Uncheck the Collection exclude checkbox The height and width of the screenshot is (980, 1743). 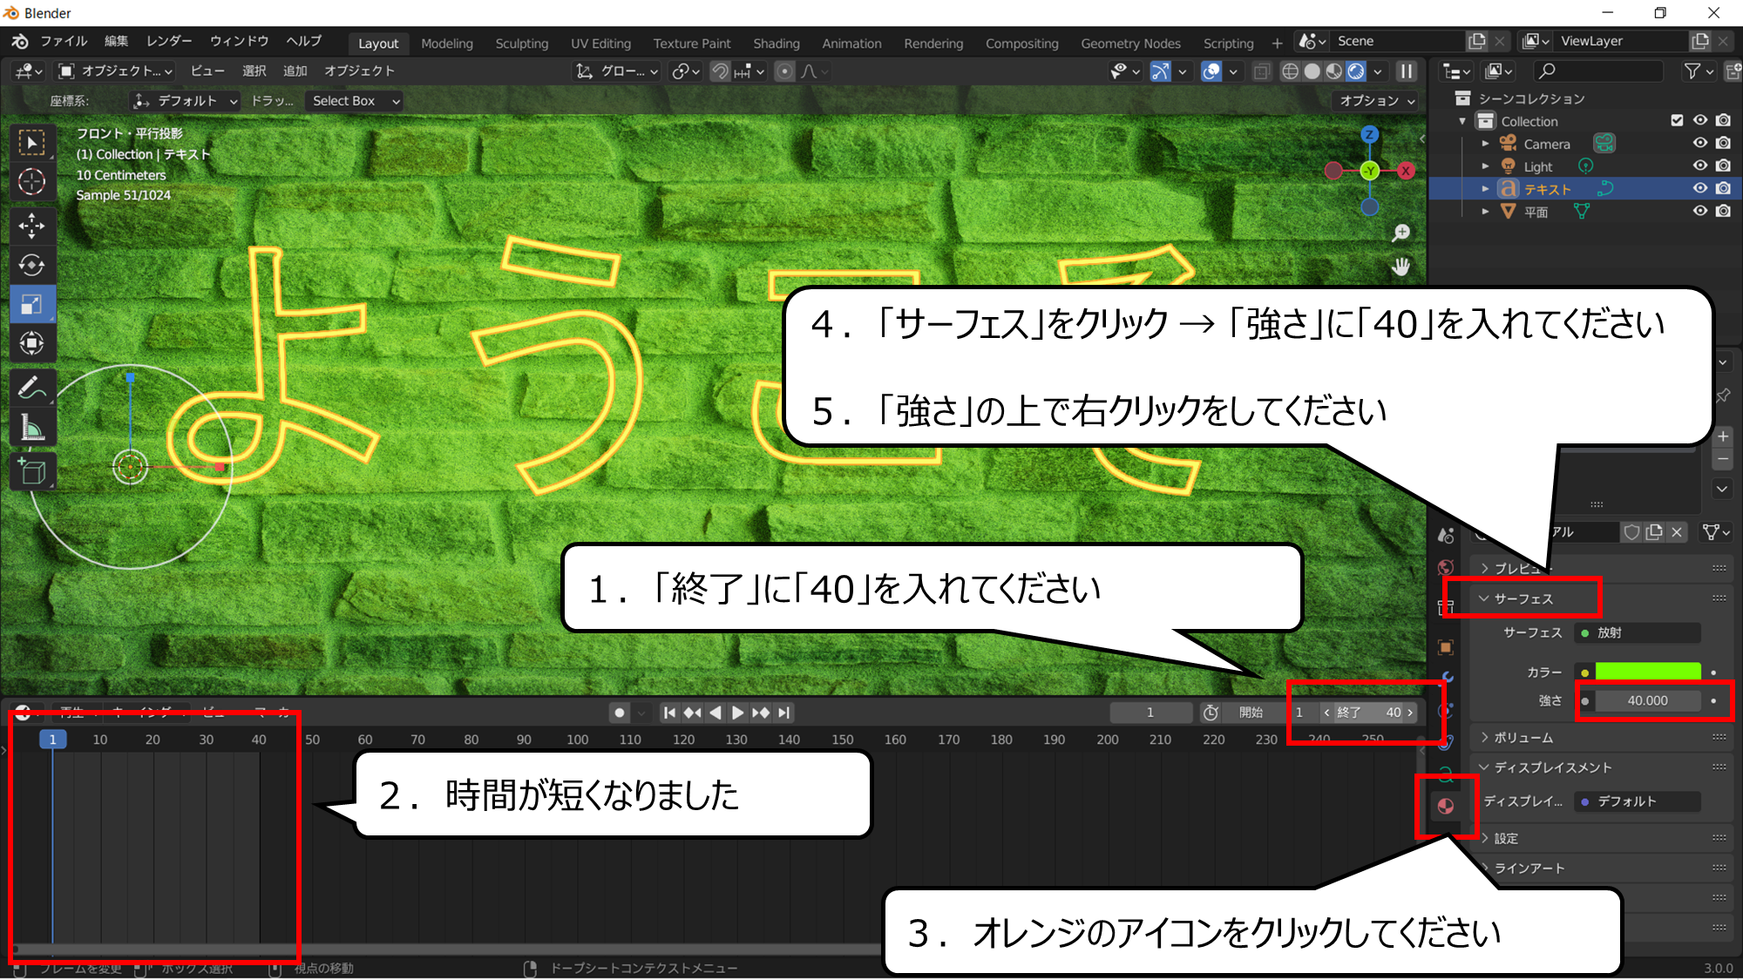tap(1677, 120)
